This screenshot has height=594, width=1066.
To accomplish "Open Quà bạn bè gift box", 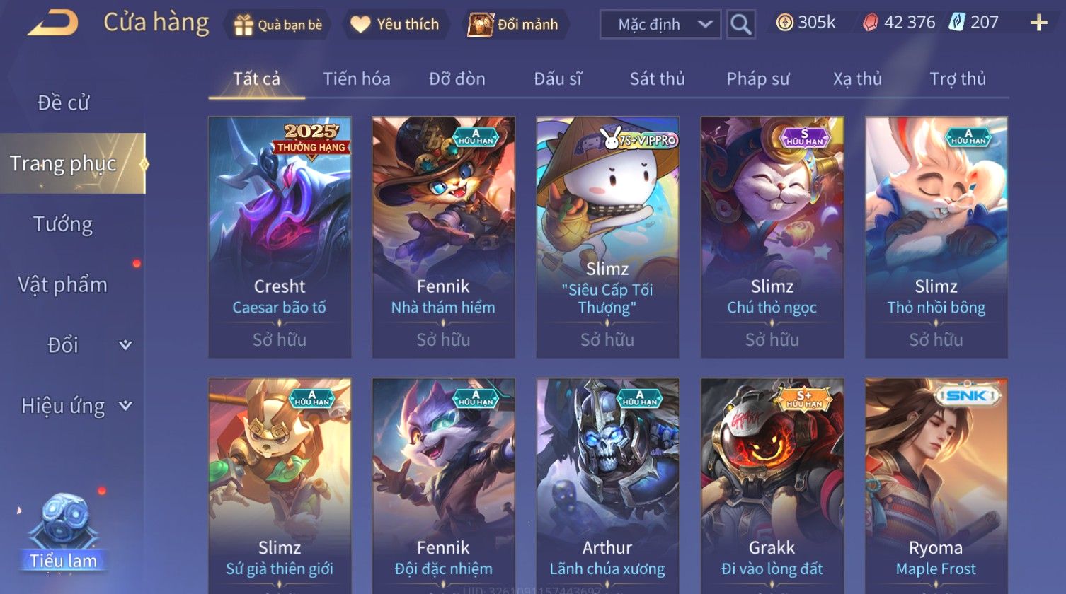I will click(x=279, y=25).
